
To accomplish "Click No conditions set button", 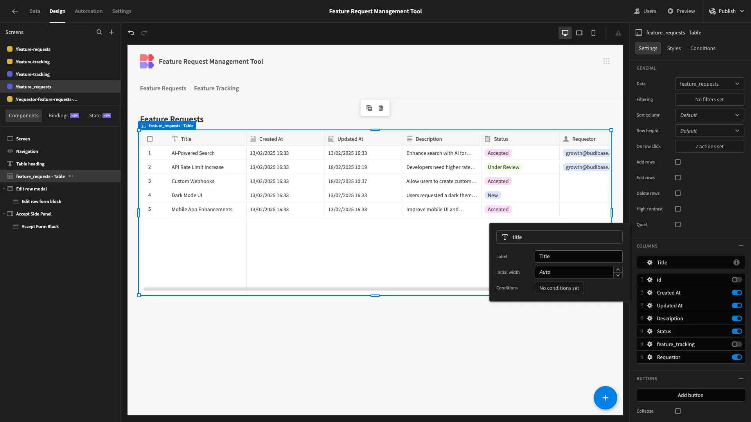I will point(559,288).
